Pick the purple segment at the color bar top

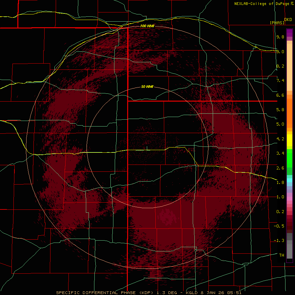pyautogui.click(x=289, y=33)
